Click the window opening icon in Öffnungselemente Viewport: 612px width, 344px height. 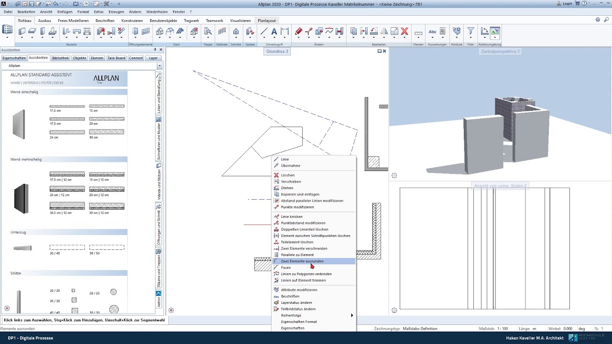146,32
